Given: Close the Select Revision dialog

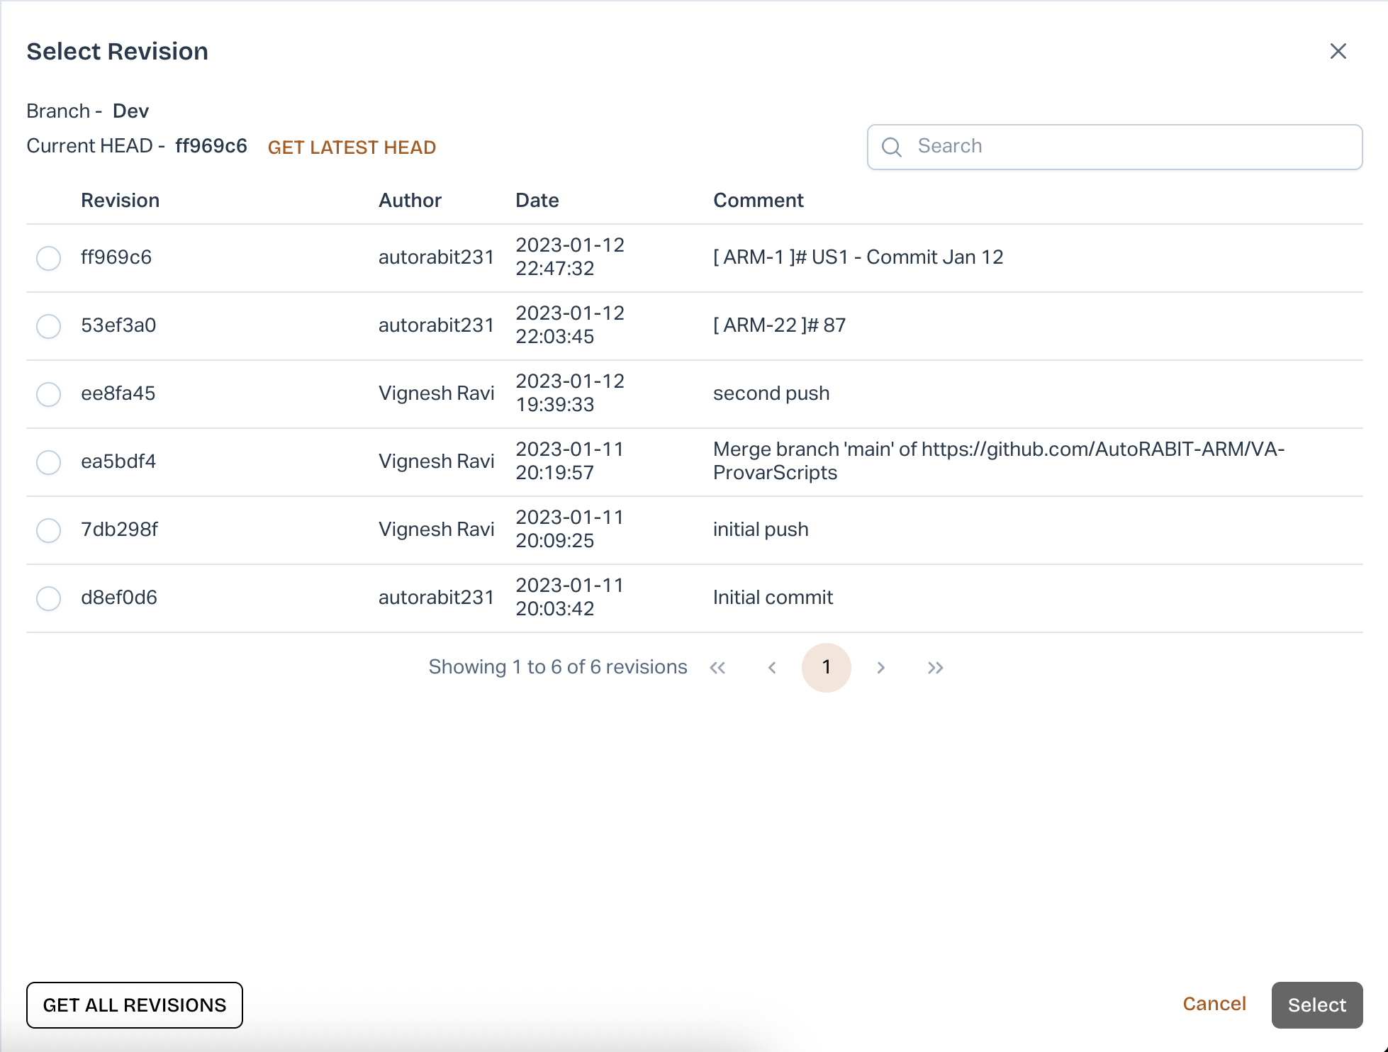Looking at the screenshot, I should click(x=1338, y=51).
